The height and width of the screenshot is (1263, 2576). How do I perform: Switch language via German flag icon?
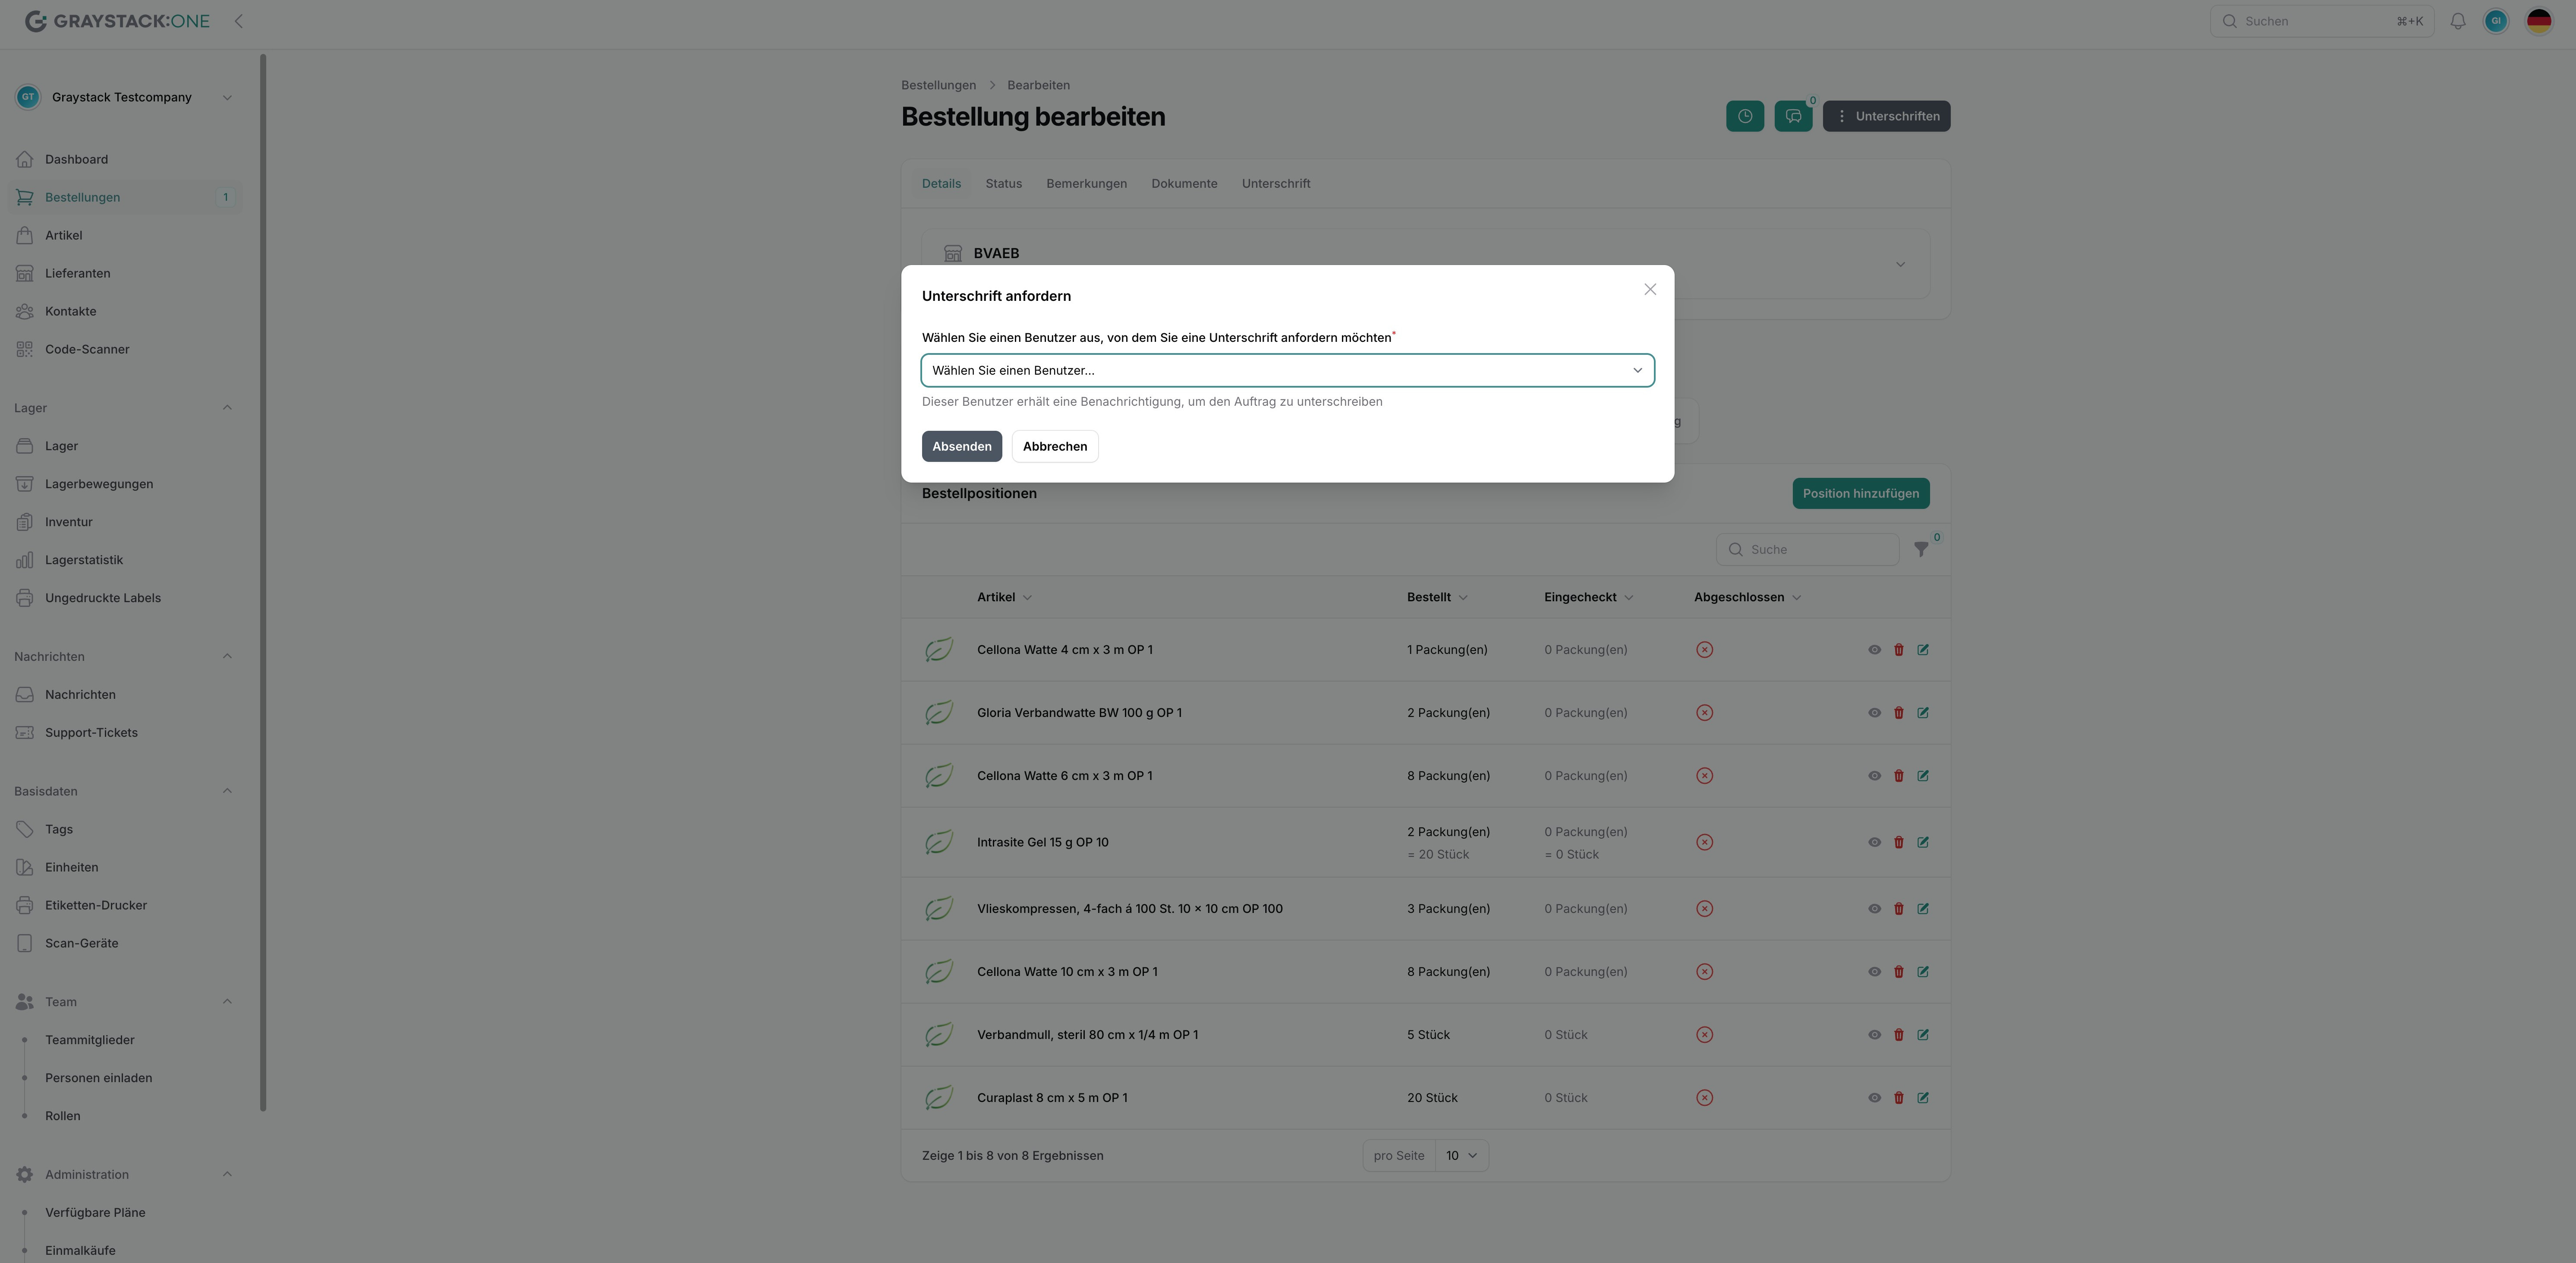(x=2538, y=21)
